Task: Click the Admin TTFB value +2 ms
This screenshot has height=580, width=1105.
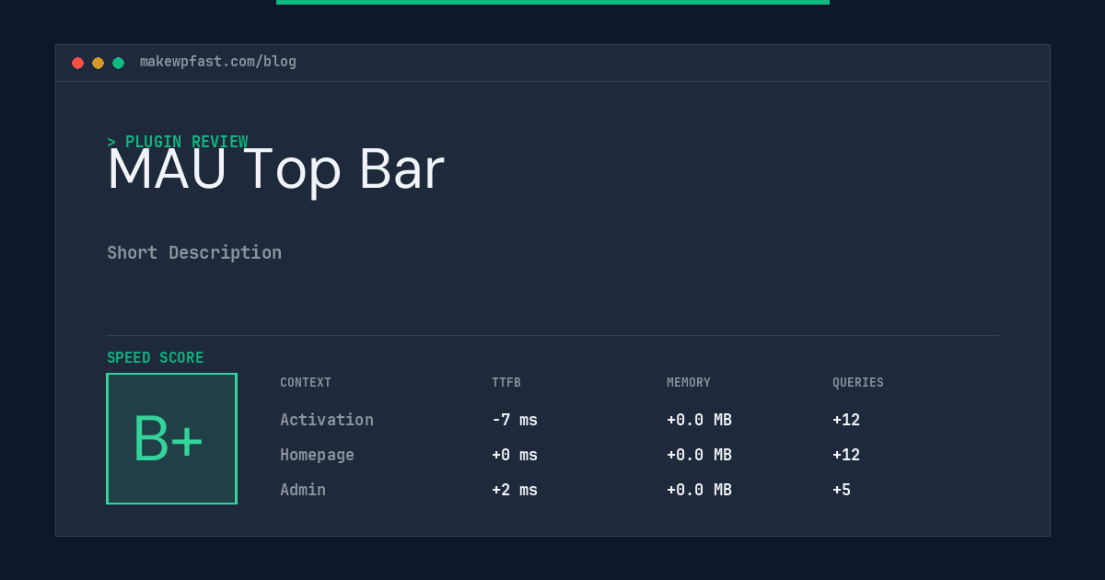Action: (x=515, y=490)
